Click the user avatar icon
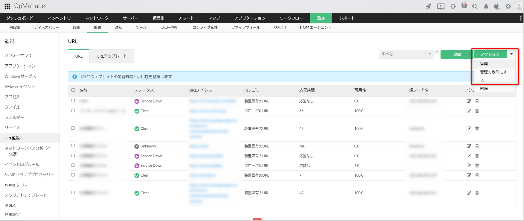524x221 pixels. [x=519, y=6]
